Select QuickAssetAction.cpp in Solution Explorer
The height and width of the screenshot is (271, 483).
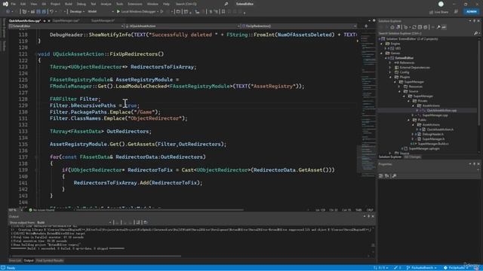pos(441,111)
